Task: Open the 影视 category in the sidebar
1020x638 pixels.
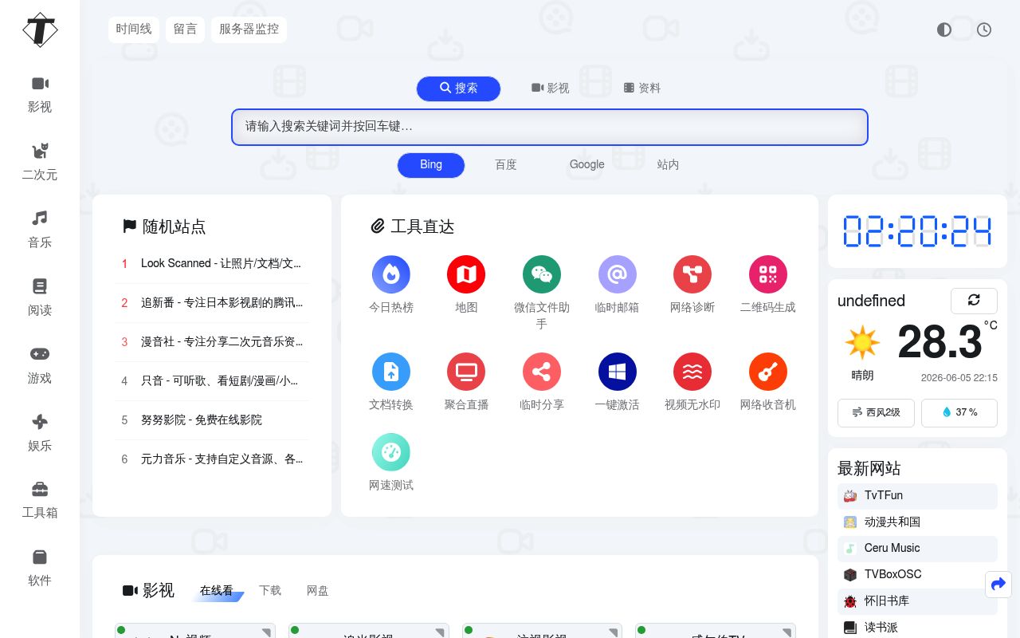Action: 40,95
